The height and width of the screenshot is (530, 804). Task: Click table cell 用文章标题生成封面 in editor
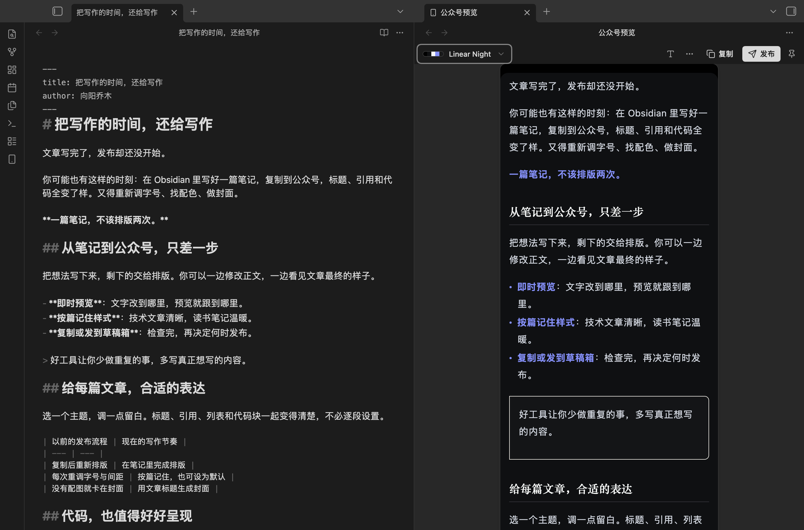173,488
